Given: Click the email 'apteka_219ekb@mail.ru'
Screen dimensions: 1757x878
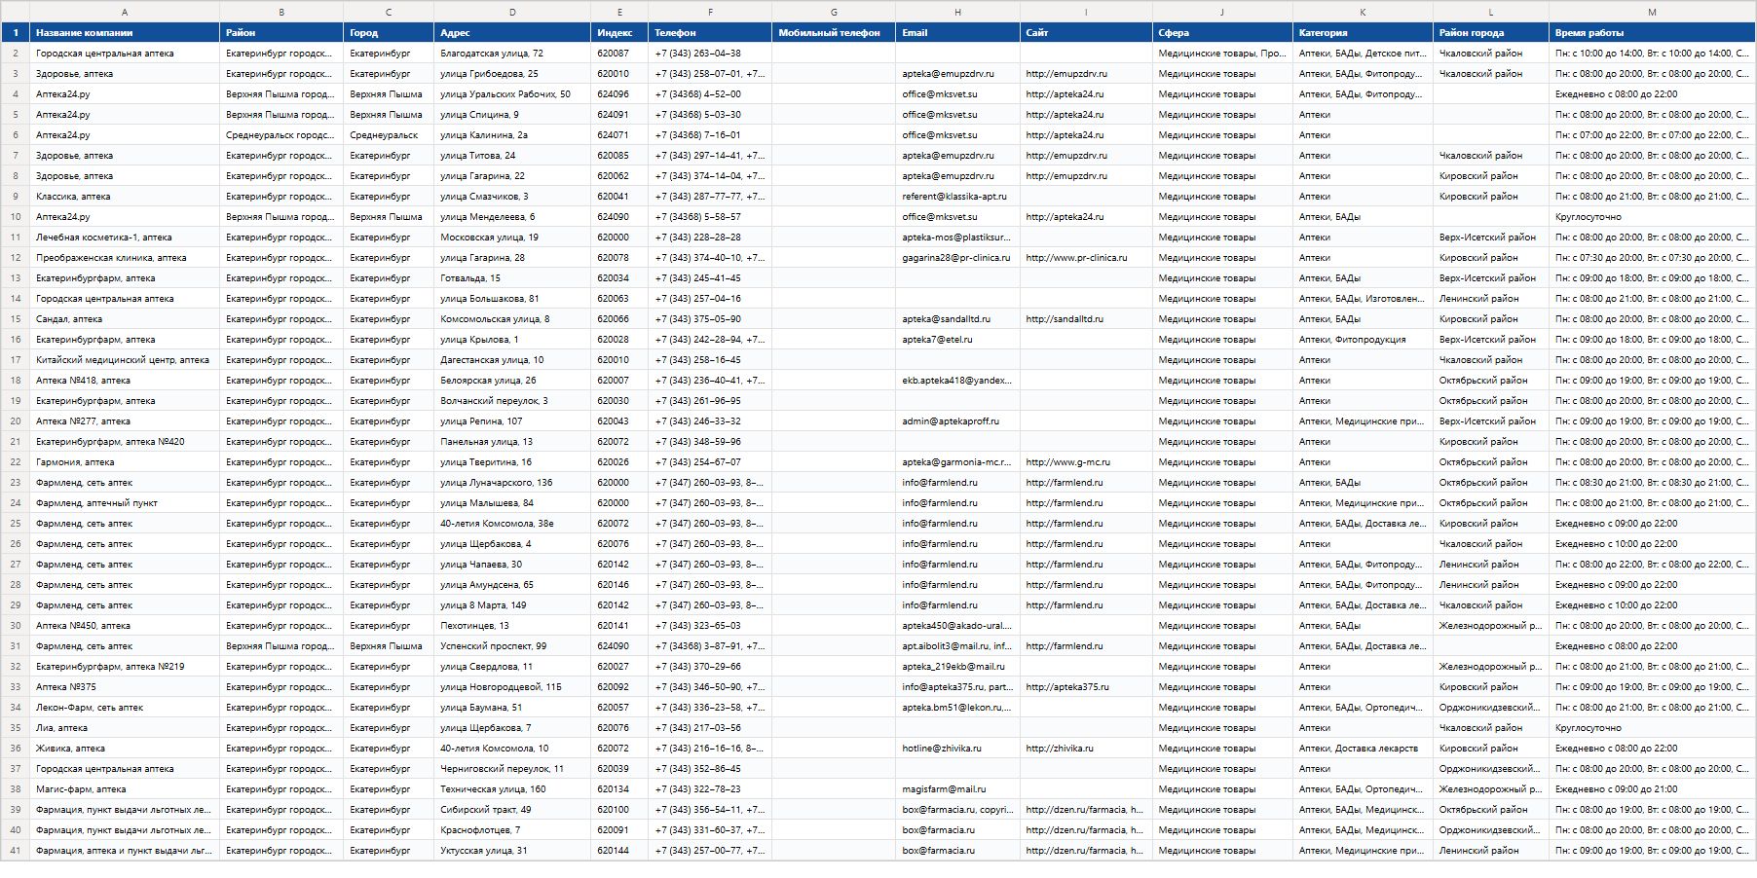Looking at the screenshot, I should click(x=957, y=667).
